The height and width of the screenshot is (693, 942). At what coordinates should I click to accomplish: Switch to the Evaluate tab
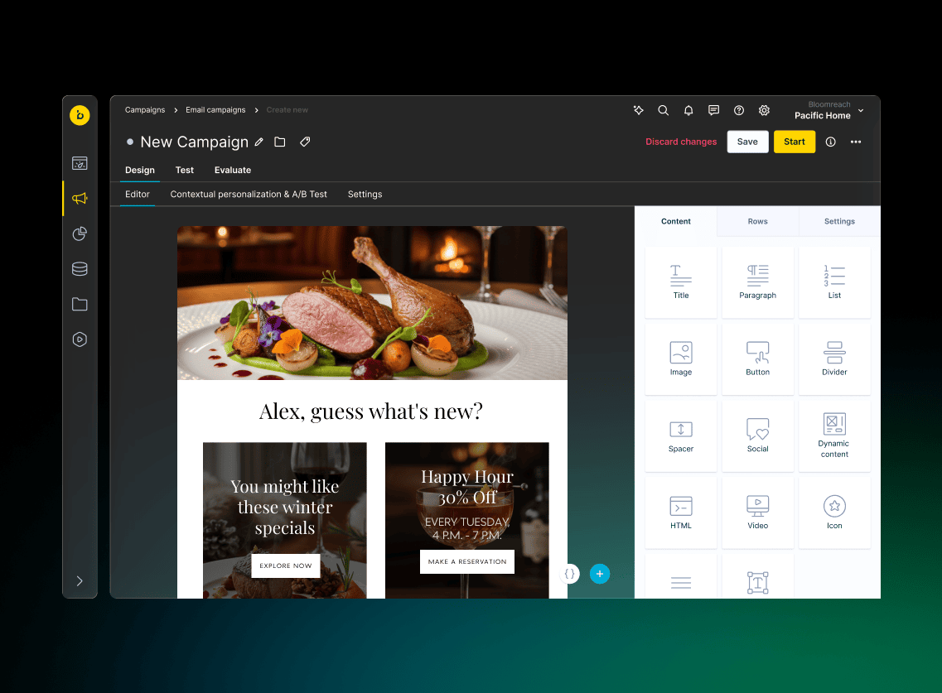tap(233, 171)
